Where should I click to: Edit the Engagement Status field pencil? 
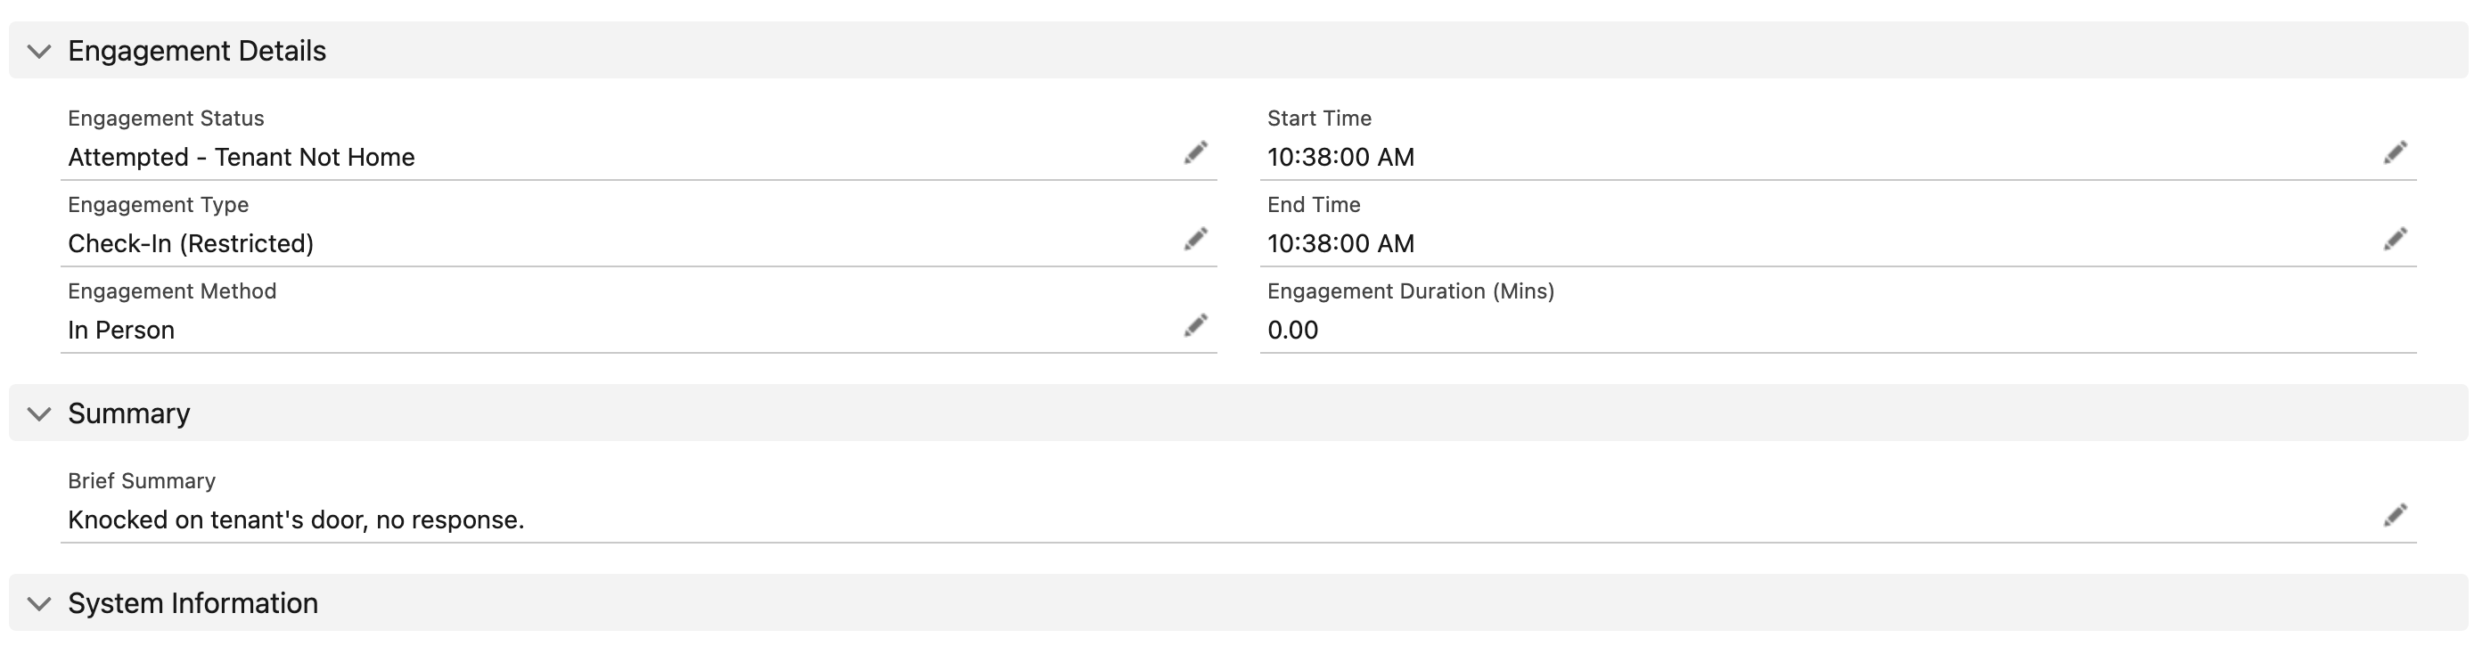tap(1195, 152)
